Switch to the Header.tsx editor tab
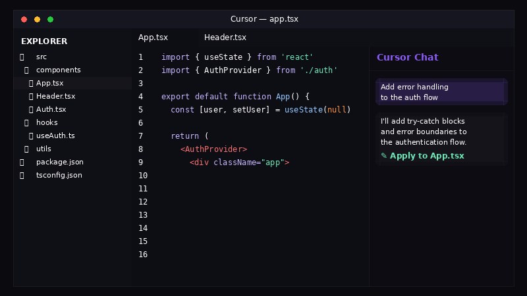This screenshot has width=527, height=296. click(225, 37)
